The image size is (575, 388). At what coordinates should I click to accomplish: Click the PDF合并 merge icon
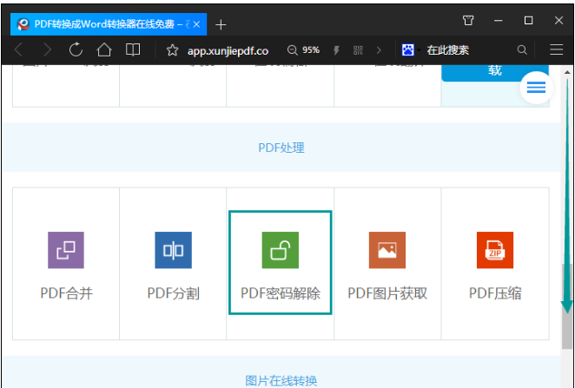(66, 250)
